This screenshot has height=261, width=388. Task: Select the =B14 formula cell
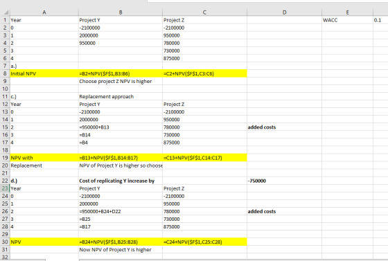[x=121, y=135]
